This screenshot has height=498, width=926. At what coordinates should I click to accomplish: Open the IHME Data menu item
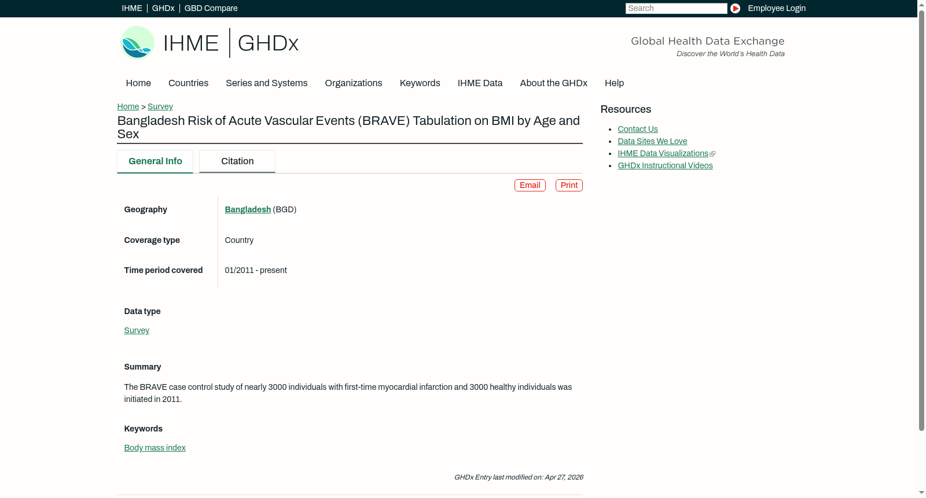(x=480, y=83)
